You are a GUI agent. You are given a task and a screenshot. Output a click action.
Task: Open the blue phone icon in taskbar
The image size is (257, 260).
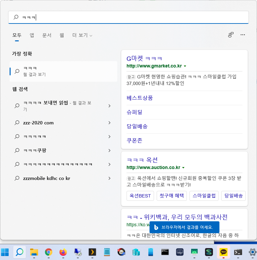pyautogui.click(x=151, y=252)
